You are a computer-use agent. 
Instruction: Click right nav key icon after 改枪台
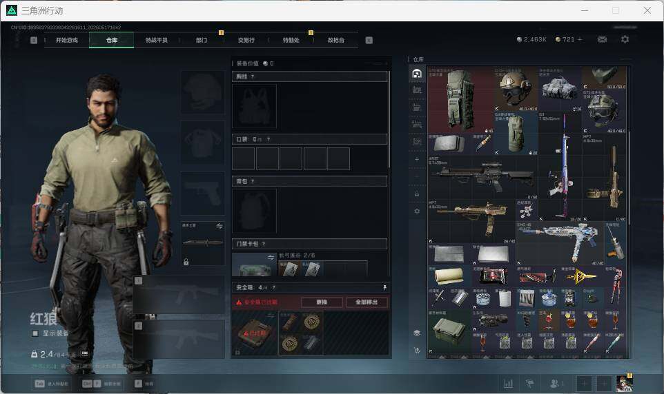point(369,40)
